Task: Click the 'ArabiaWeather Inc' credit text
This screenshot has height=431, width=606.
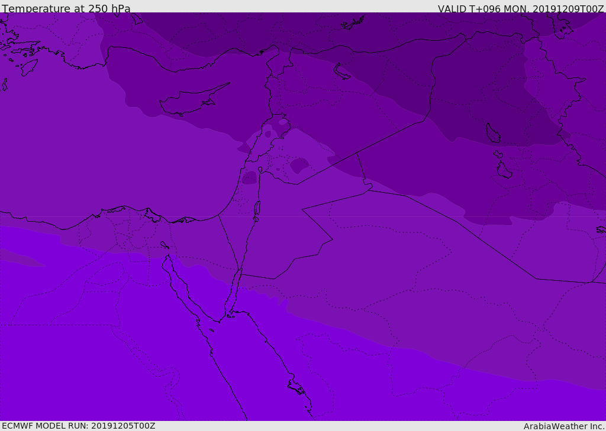Action: click(564, 426)
